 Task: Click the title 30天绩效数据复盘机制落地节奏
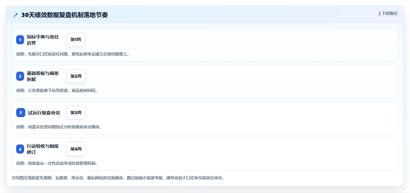(x=65, y=15)
